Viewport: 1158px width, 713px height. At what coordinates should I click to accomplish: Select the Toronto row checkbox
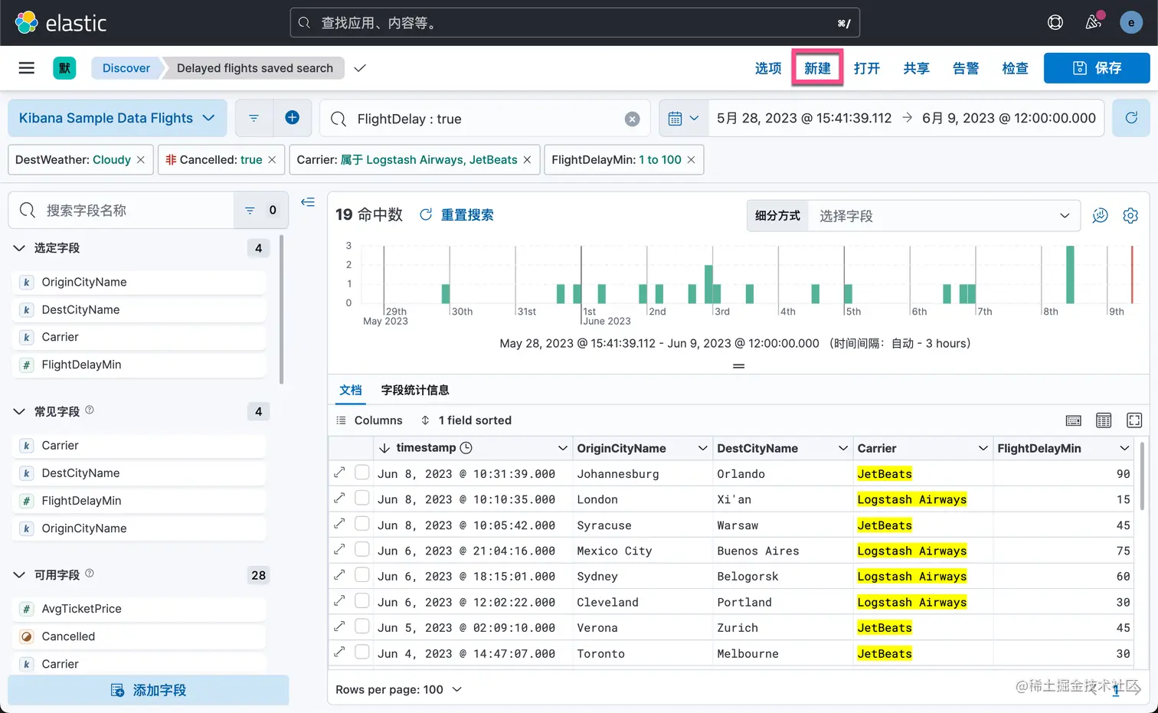coord(362,652)
